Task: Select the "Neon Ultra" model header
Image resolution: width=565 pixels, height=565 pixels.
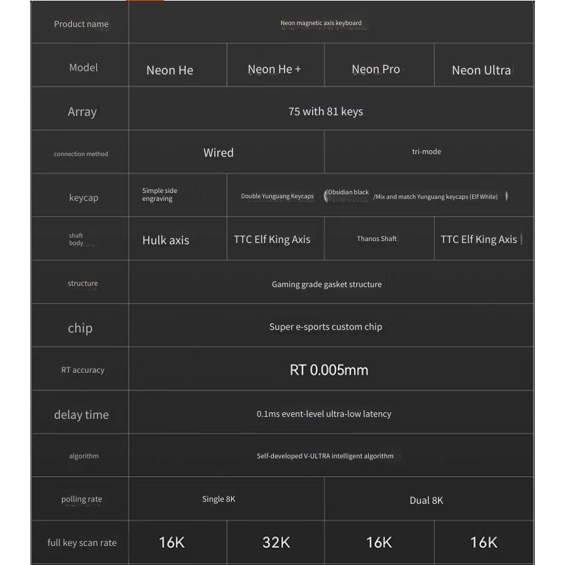Action: [x=481, y=70]
